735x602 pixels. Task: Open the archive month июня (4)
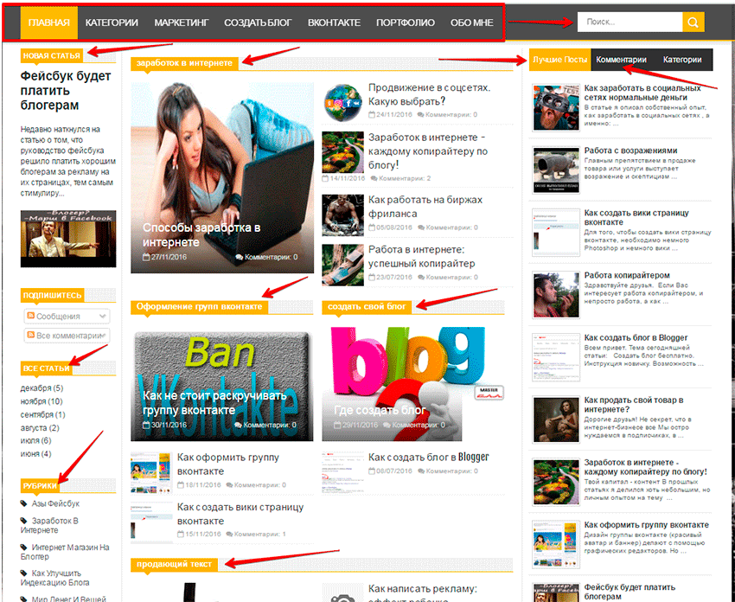pos(35,454)
